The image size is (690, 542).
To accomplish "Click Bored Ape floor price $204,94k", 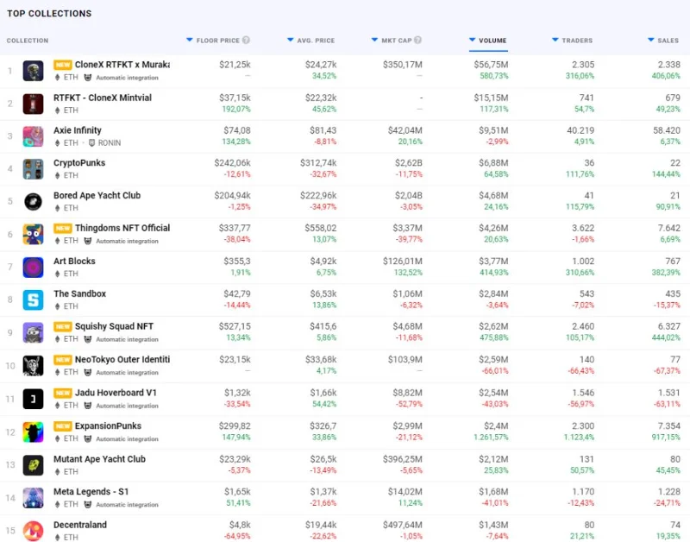I will [232, 196].
